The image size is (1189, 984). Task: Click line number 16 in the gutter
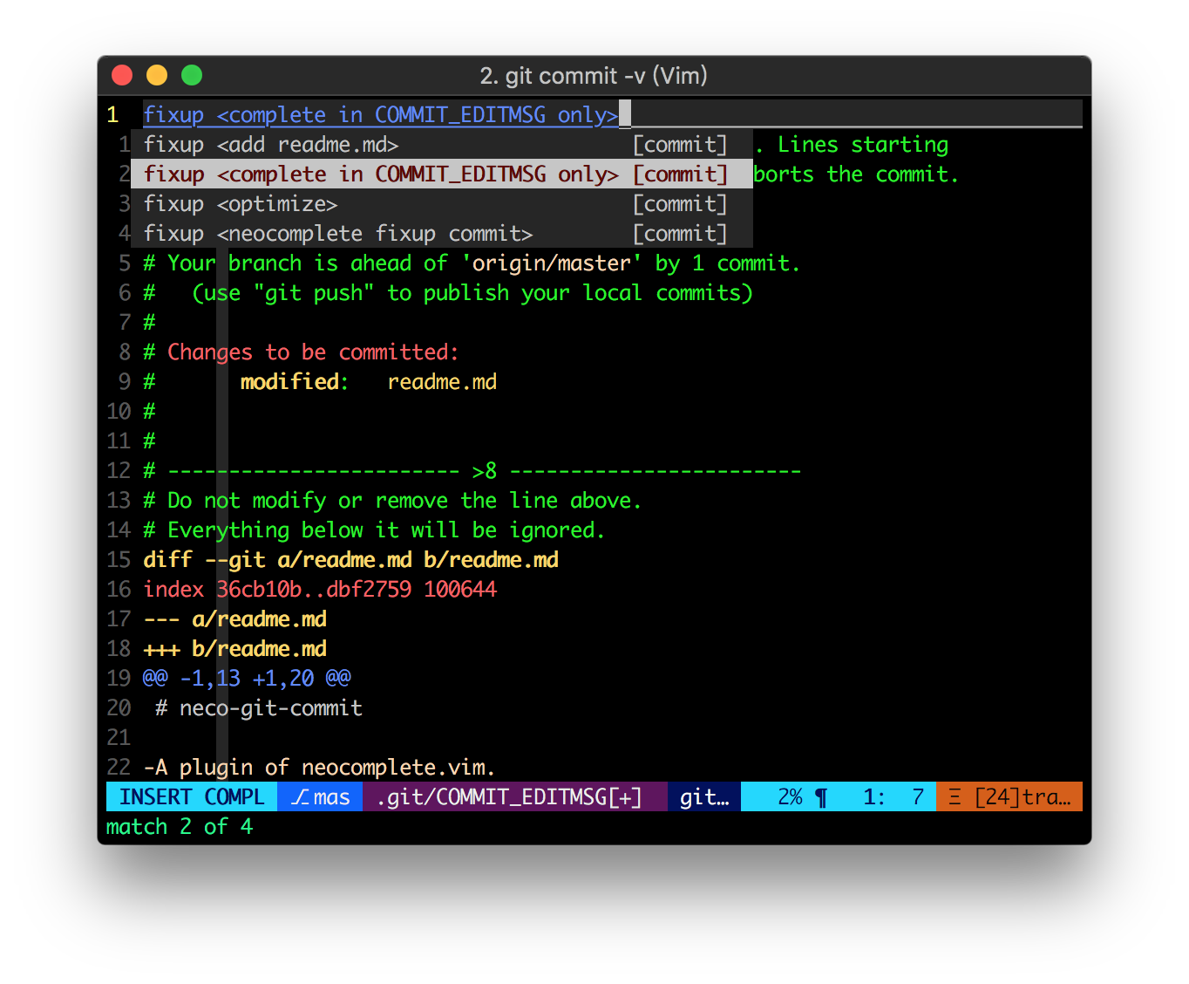(x=119, y=590)
